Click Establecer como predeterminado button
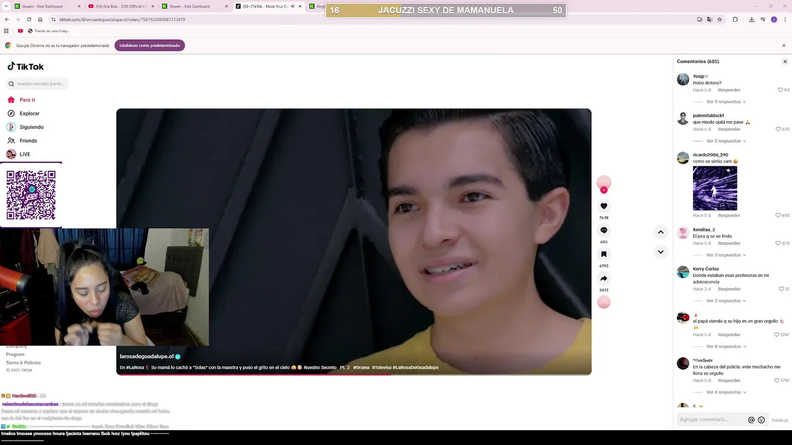 pyautogui.click(x=150, y=46)
